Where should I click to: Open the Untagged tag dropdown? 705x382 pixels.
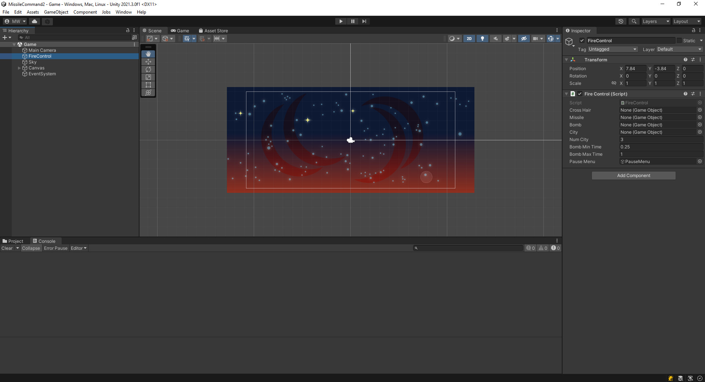[612, 49]
